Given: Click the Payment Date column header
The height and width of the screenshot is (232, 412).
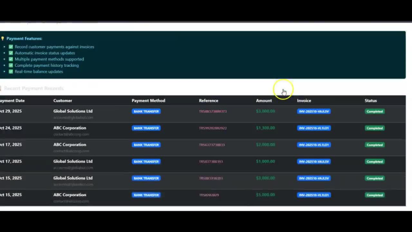Looking at the screenshot, I should tap(12, 101).
